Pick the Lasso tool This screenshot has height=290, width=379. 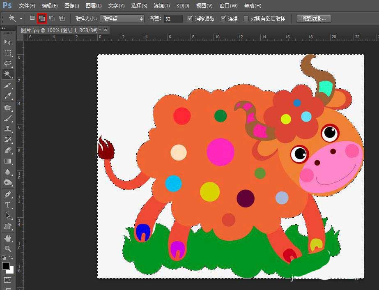coord(8,64)
